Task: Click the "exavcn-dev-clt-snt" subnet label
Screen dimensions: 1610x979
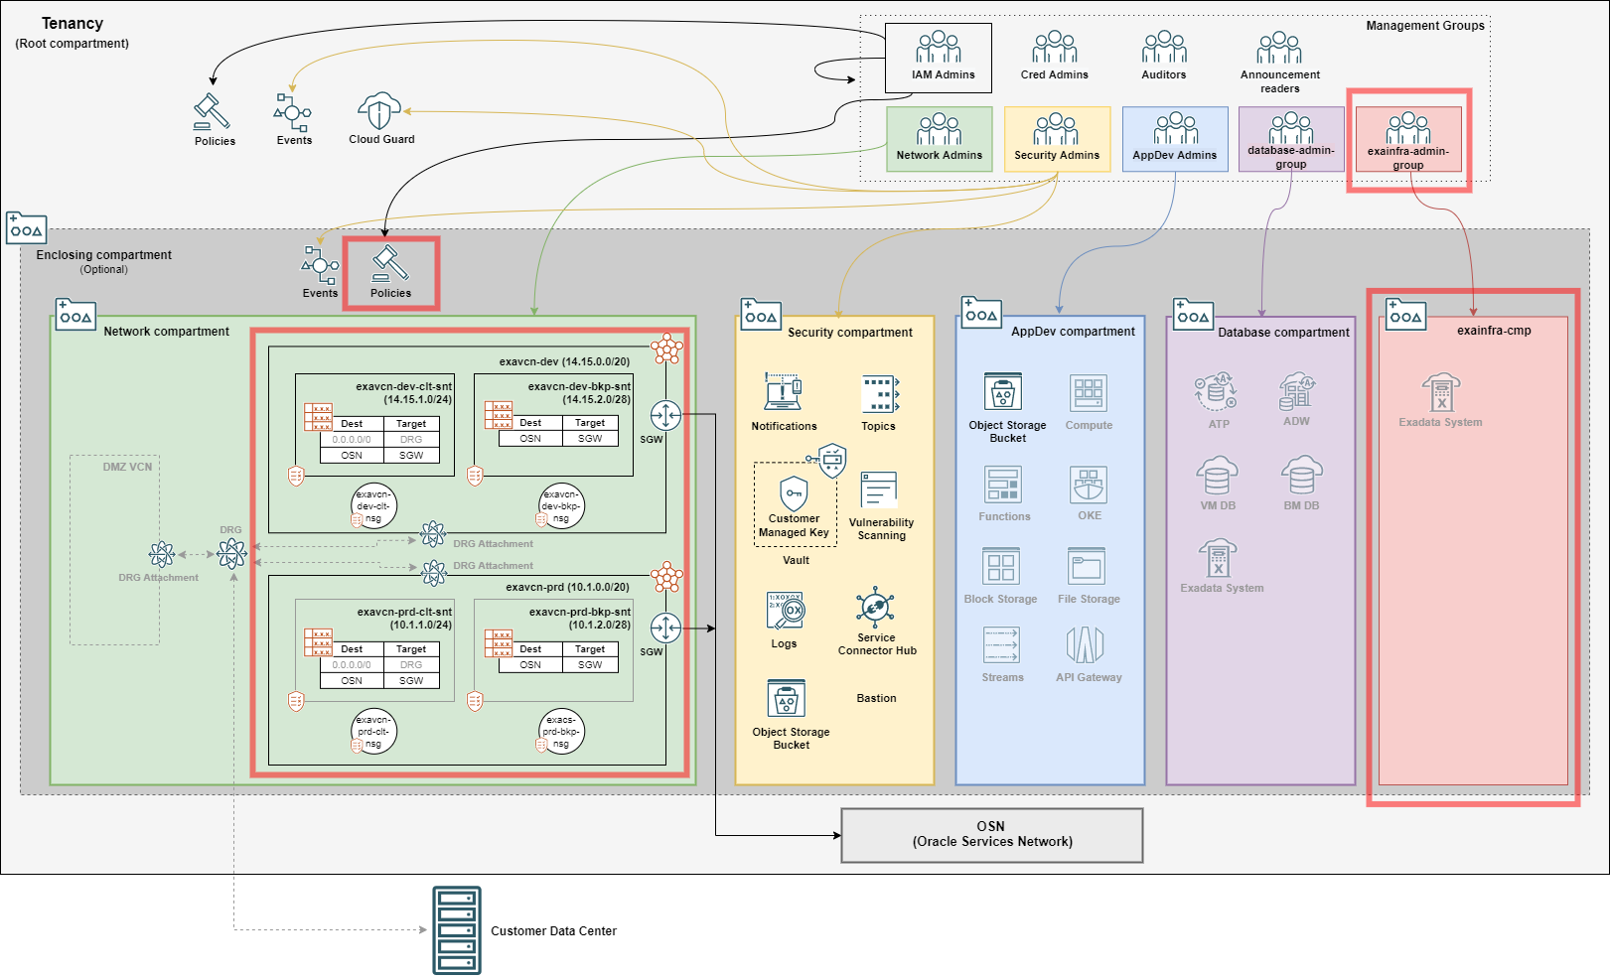Action: (x=403, y=386)
